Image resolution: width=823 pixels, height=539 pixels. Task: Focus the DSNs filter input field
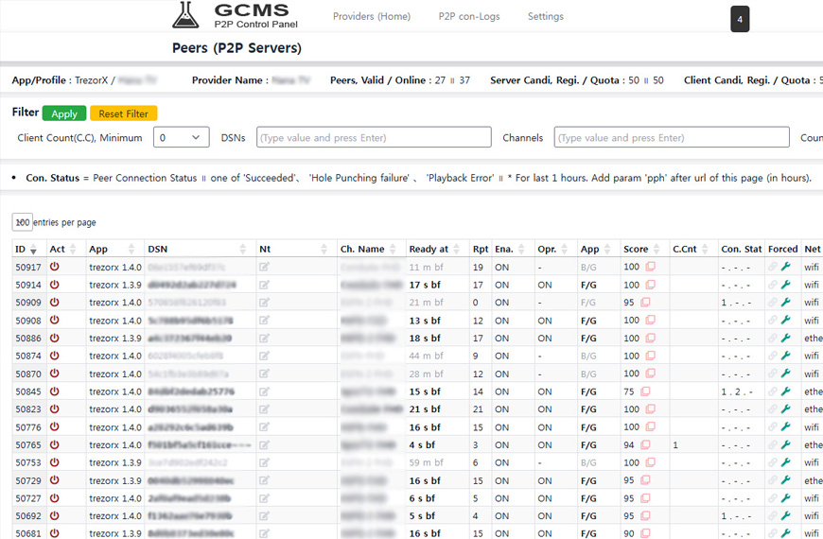373,138
